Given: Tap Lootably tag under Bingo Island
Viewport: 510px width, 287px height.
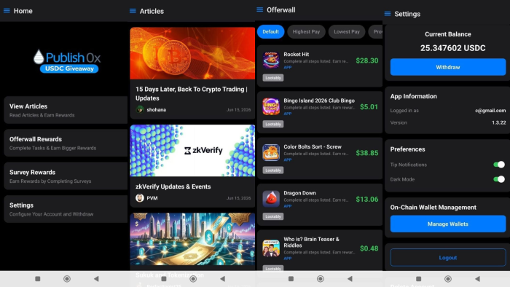Looking at the screenshot, I should 273,124.
